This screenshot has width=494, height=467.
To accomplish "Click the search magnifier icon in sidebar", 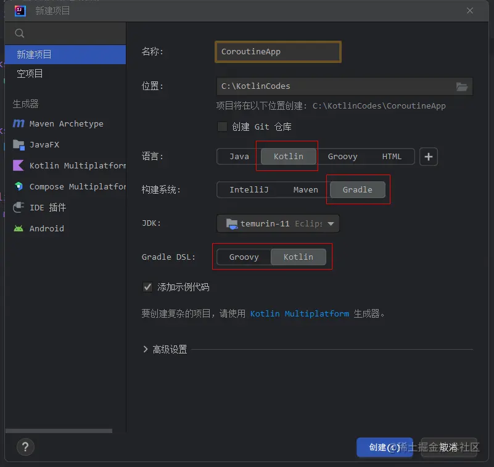I will pyautogui.click(x=20, y=33).
